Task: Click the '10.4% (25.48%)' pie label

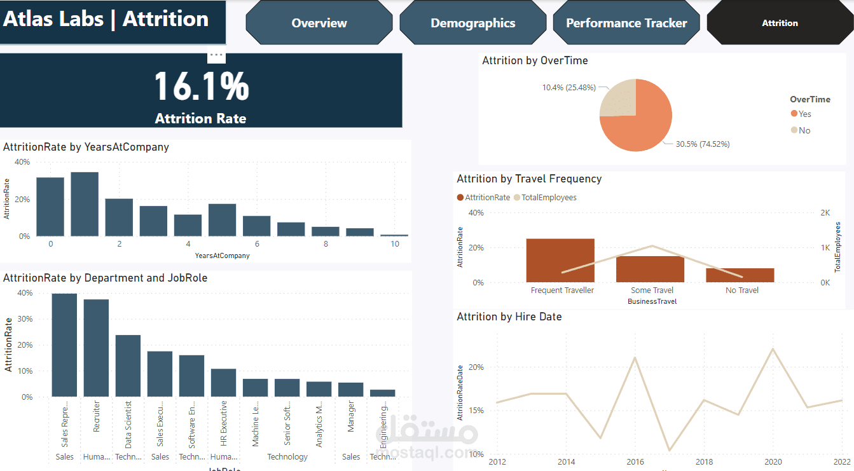Action: click(x=569, y=87)
